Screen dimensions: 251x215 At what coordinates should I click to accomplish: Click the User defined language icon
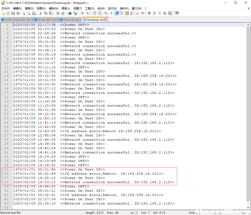click(122, 13)
